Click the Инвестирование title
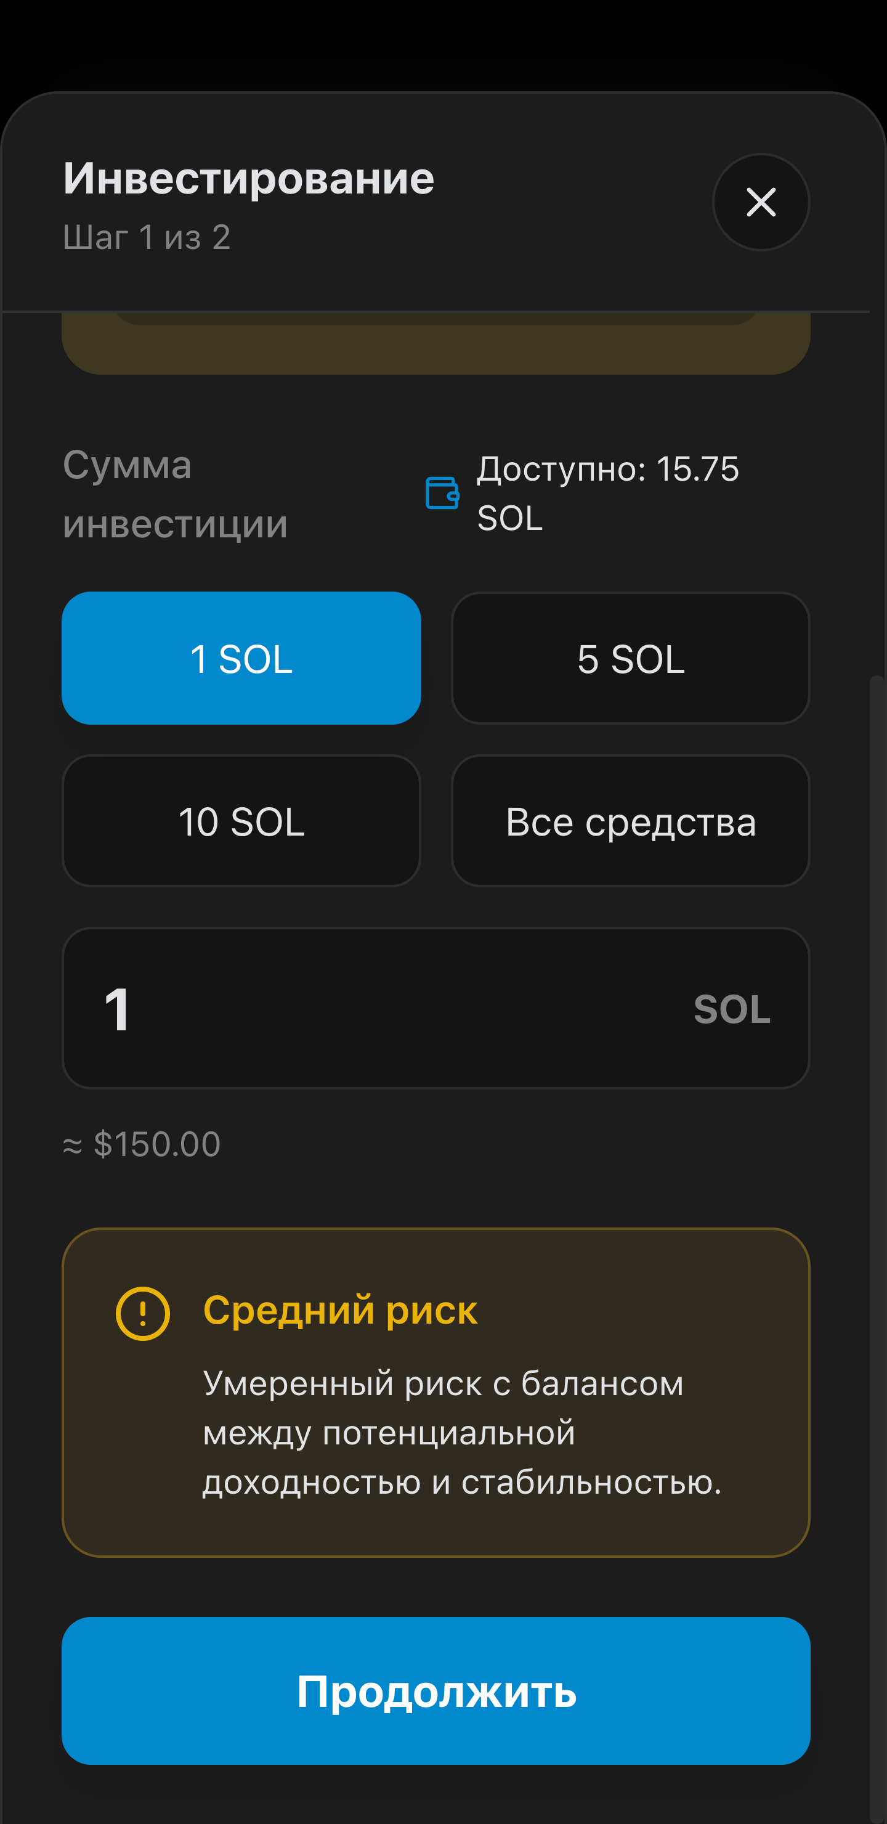 pyautogui.click(x=248, y=177)
